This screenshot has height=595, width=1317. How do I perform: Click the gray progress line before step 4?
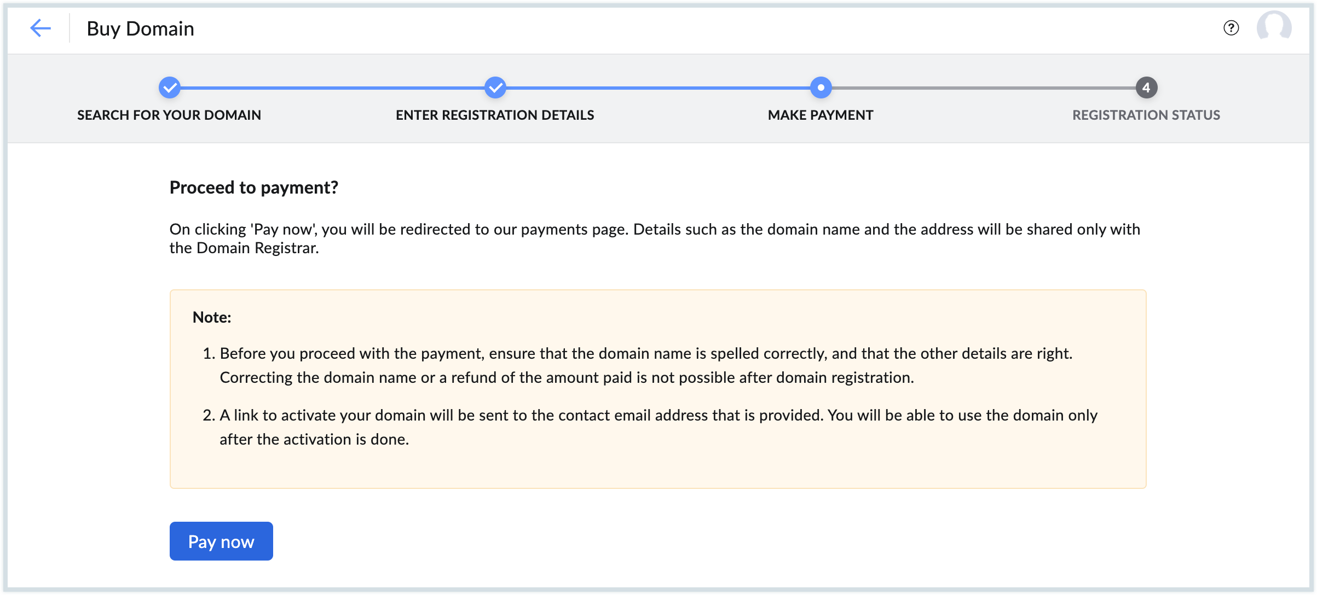(984, 87)
